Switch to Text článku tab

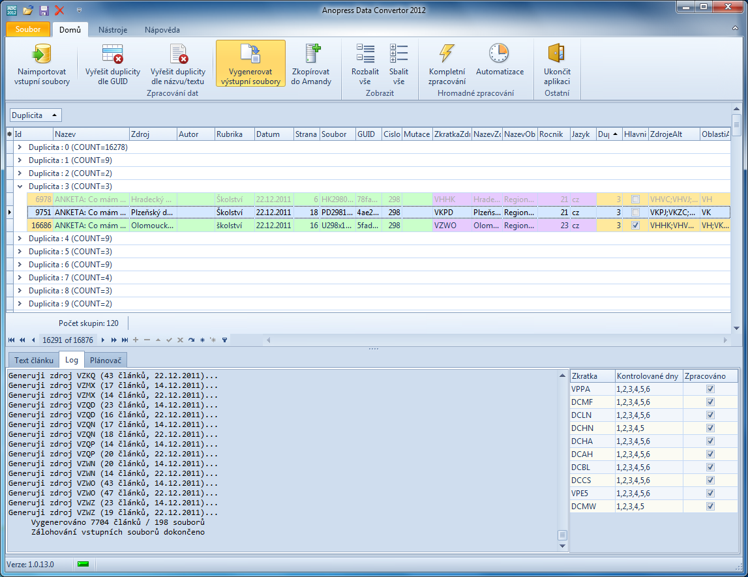34,360
